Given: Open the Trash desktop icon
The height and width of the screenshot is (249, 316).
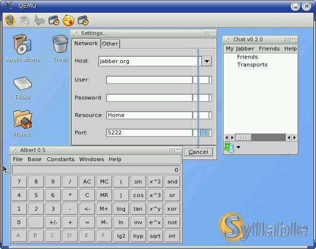Looking at the screenshot, I should (x=60, y=48).
